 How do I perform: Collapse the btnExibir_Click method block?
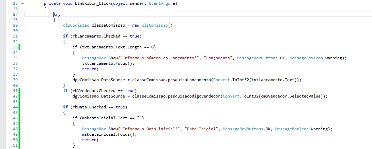tap(23, 3)
